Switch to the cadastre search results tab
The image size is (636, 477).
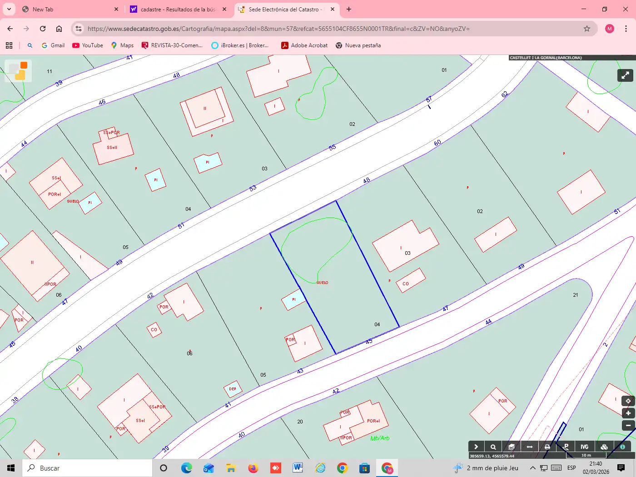tap(179, 9)
